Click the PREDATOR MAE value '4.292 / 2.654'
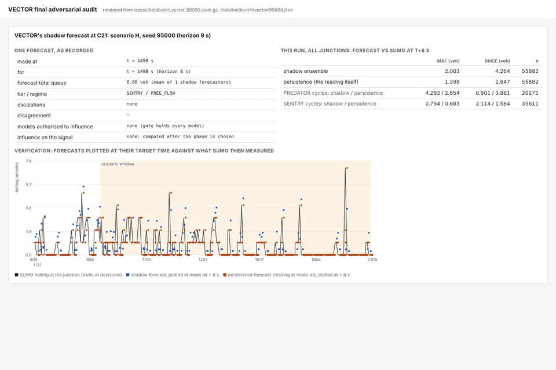Image resolution: width=556 pixels, height=370 pixels. (x=442, y=92)
